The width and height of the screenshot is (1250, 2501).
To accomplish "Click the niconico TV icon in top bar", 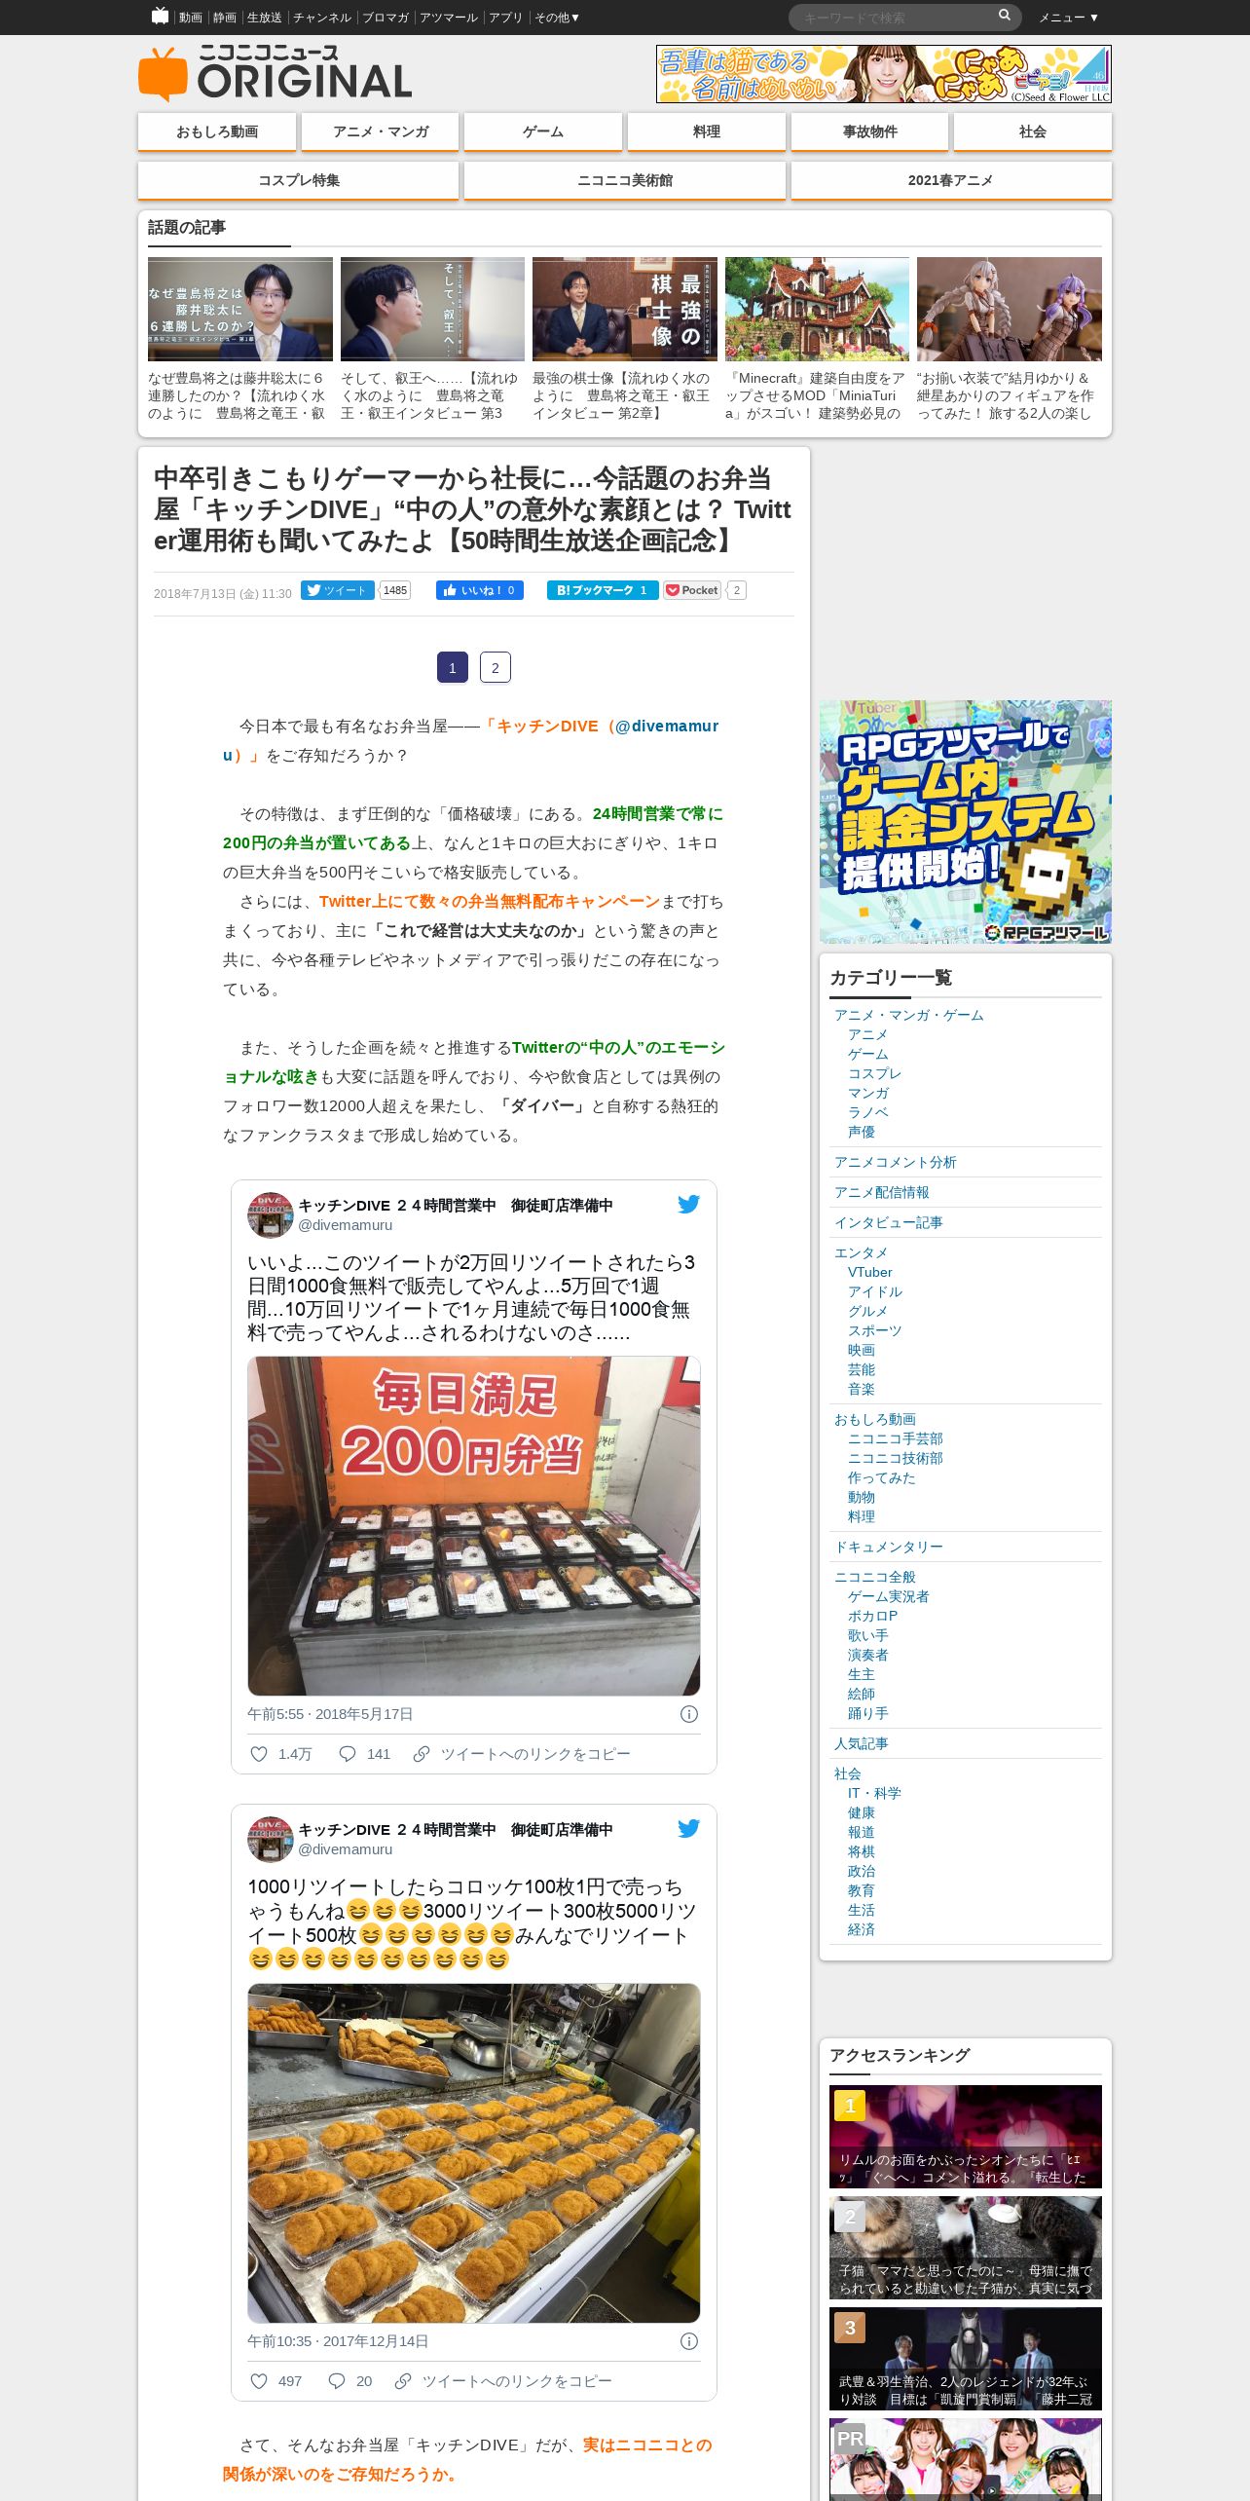I will point(161,16).
